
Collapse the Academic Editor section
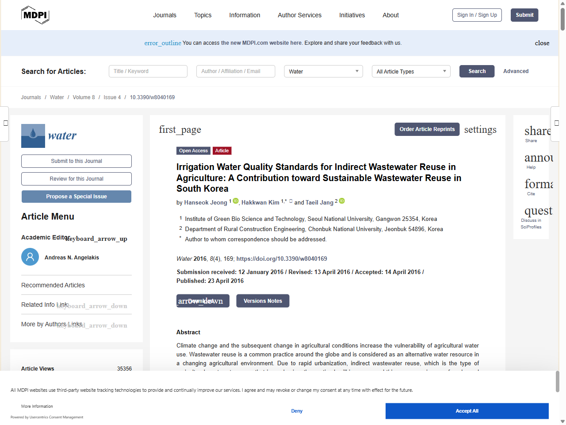point(96,239)
